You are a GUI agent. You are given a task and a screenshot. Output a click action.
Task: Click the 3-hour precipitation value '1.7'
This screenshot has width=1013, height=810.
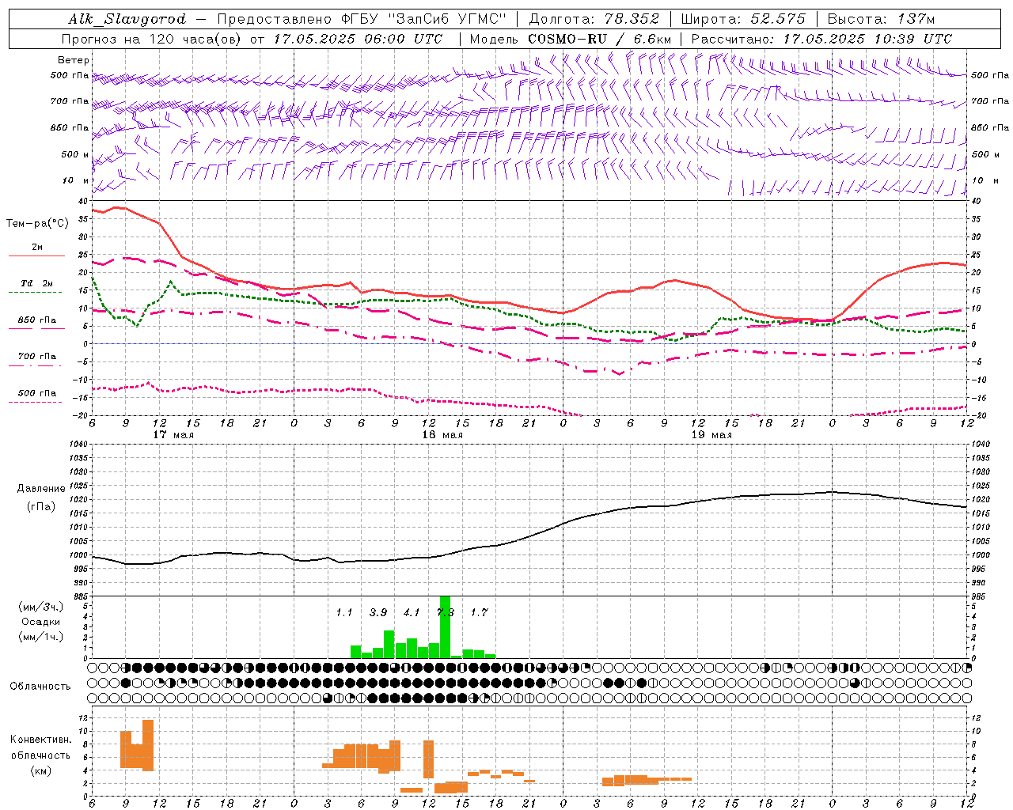pyautogui.click(x=479, y=612)
